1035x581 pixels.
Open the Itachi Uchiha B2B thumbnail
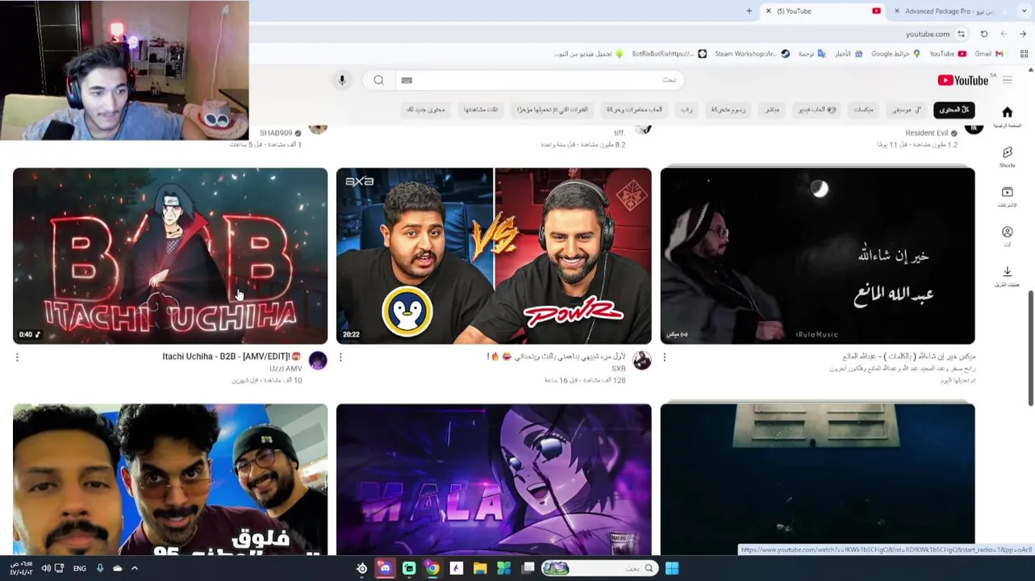pos(170,256)
